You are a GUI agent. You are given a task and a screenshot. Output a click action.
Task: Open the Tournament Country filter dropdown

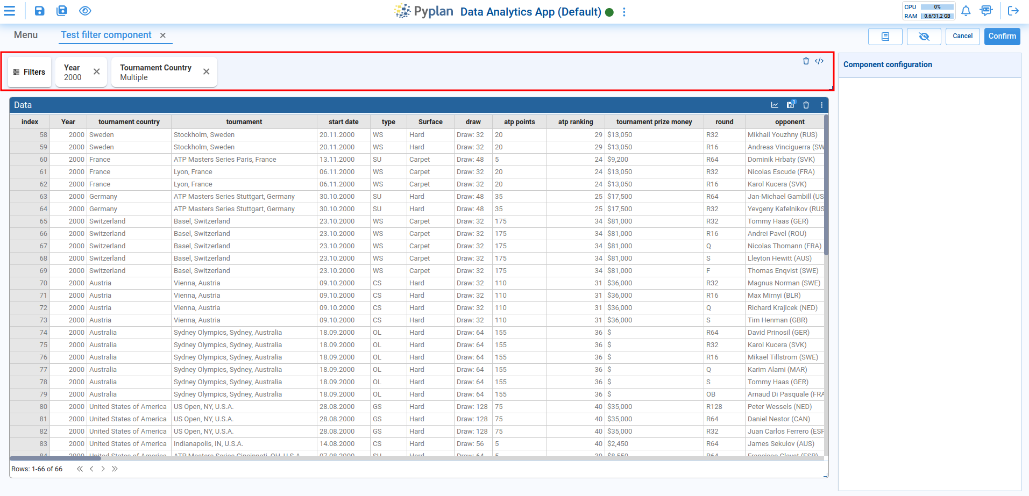(x=155, y=73)
